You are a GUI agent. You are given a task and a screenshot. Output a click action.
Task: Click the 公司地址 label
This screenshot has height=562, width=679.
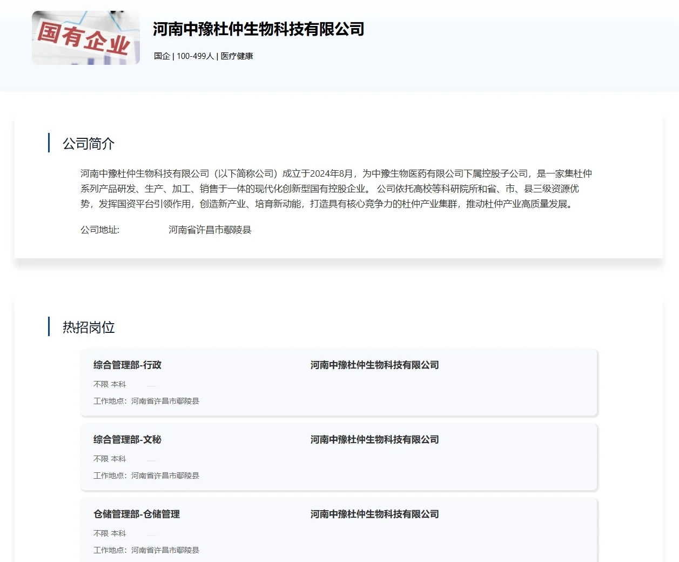point(100,230)
